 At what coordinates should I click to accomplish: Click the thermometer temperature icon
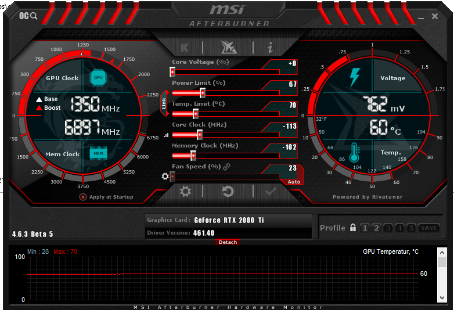click(354, 152)
